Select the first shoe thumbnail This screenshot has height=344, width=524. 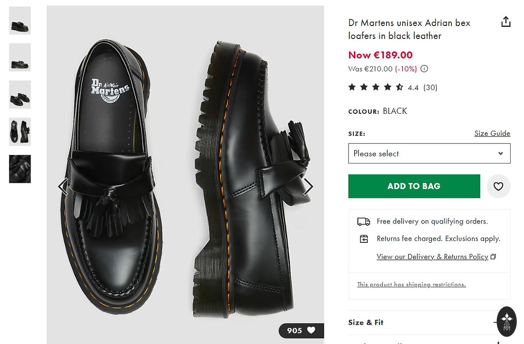20,21
